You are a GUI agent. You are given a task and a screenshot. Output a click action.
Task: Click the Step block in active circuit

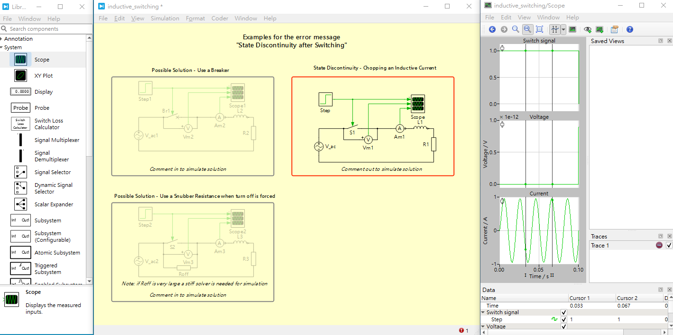coord(325,100)
